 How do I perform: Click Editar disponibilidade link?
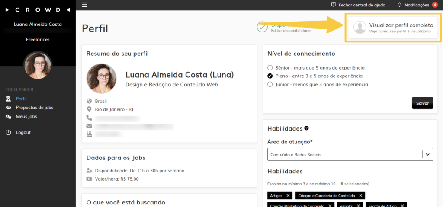point(291,31)
